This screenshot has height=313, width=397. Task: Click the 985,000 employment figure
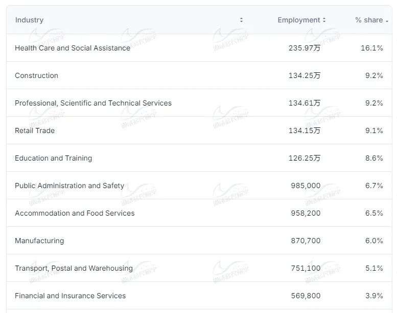pyautogui.click(x=306, y=186)
